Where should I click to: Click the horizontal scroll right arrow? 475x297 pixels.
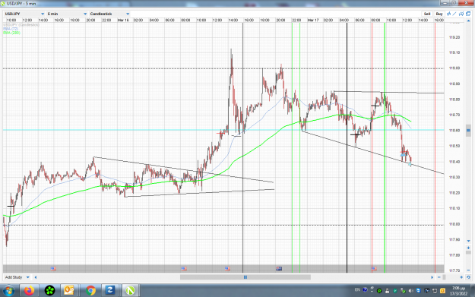432,277
